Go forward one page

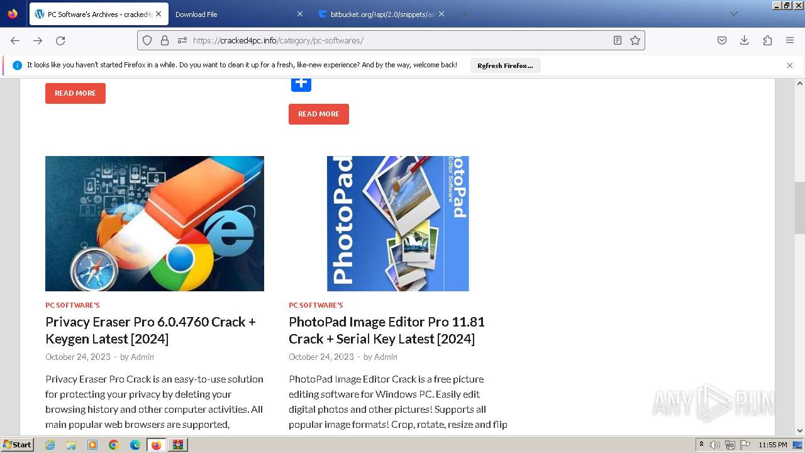(x=38, y=40)
